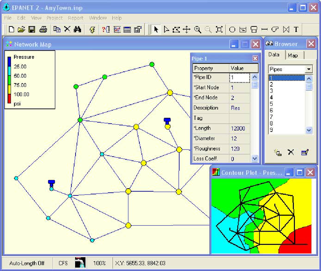Image resolution: width=321 pixels, height=271 pixels.
Task: Activate the Zoom In magnifier
Action: click(198, 29)
